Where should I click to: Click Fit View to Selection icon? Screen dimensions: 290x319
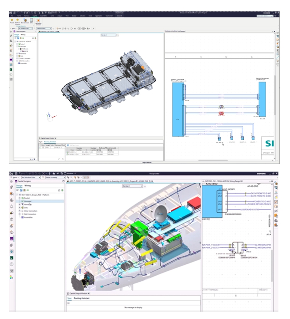point(39,20)
